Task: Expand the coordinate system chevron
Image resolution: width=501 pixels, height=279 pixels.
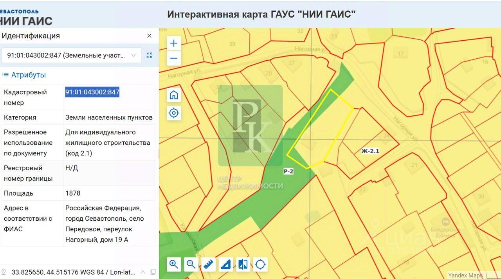Action: point(143,272)
